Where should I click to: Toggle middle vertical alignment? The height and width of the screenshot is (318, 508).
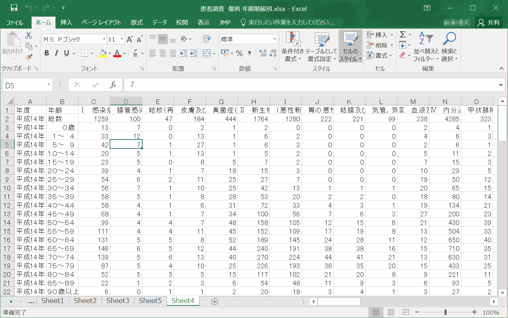[x=163, y=39]
